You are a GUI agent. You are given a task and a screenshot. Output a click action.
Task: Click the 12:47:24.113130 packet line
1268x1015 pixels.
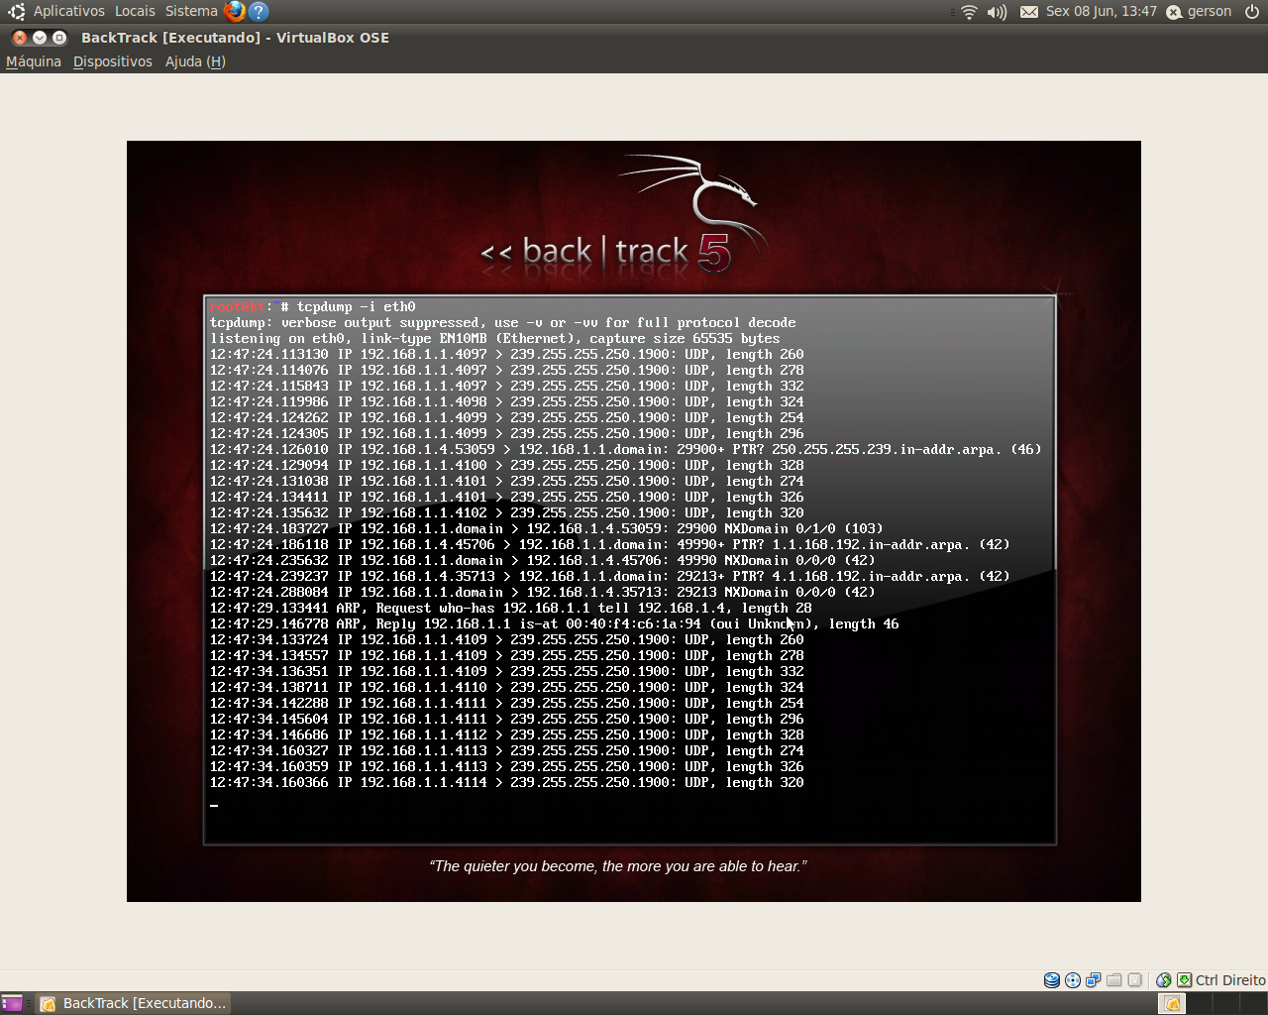click(x=506, y=355)
